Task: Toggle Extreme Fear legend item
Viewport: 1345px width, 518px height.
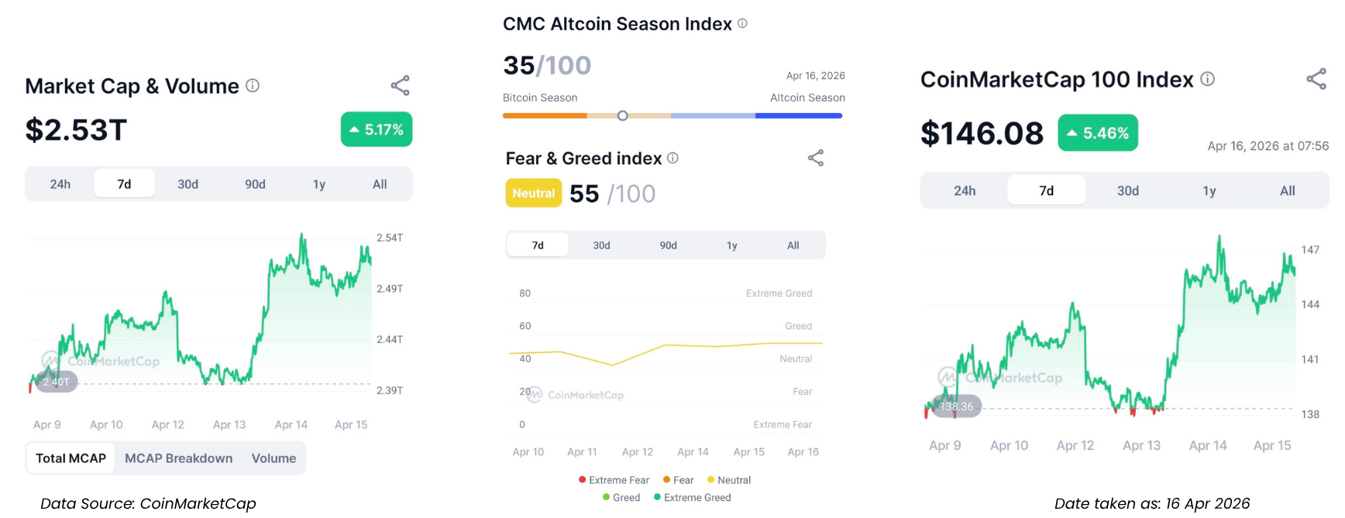Action: tap(614, 480)
